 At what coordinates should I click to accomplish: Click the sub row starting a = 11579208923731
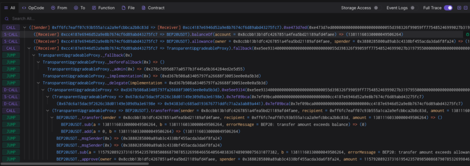(263, 152)
